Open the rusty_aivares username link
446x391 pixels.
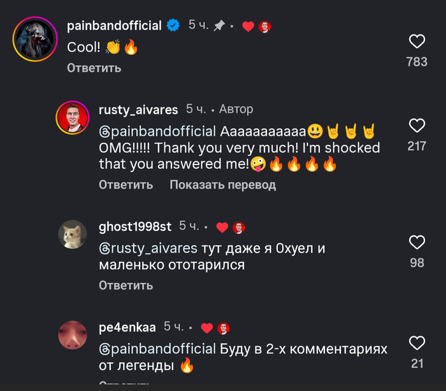click(138, 110)
